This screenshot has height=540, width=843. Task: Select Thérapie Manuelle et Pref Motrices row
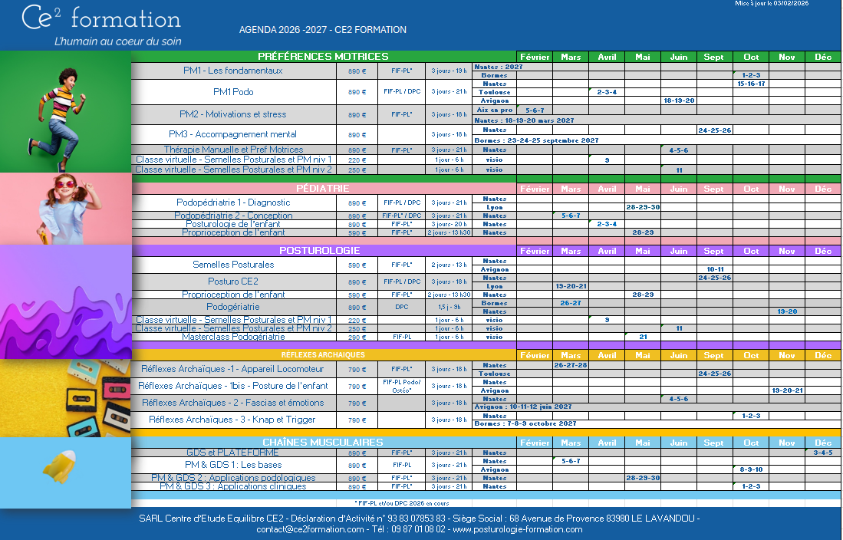(x=233, y=150)
